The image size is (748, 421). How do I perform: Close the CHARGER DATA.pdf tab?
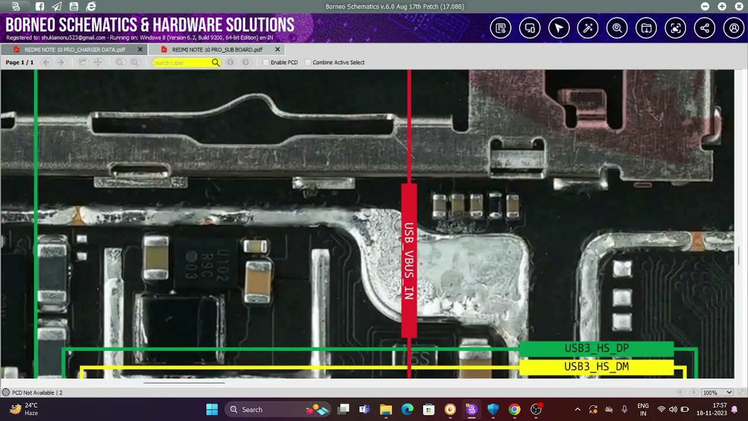tap(140, 50)
